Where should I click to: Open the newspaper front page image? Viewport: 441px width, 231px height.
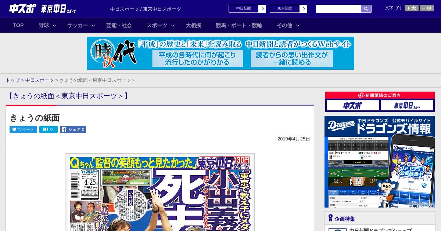click(160, 192)
